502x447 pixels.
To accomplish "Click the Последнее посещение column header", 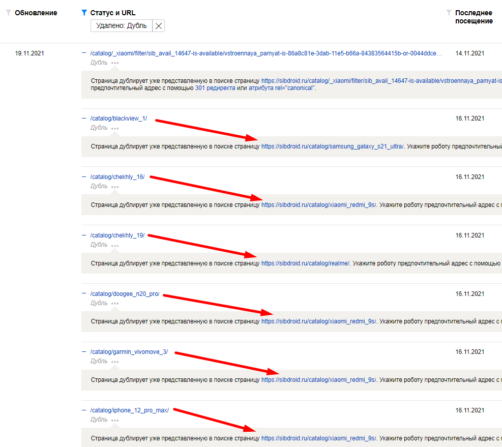I will [474, 17].
